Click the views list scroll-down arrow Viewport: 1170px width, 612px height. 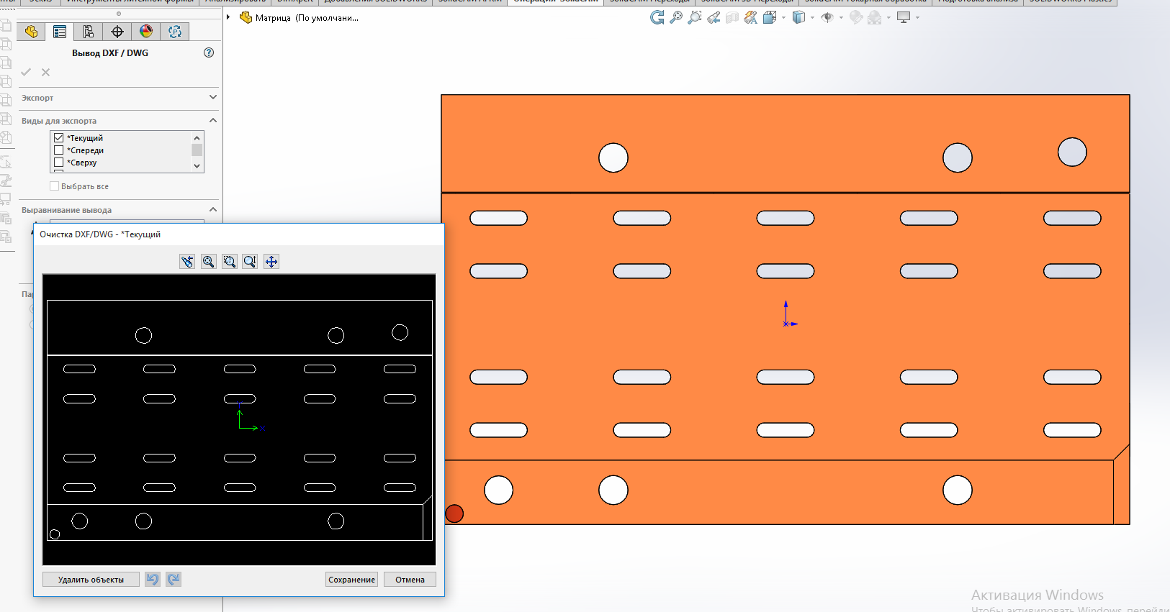point(197,166)
